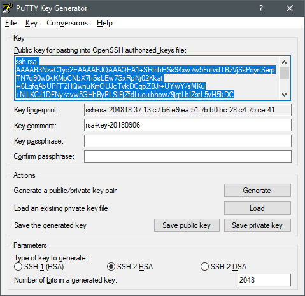Click Save public key button

[x=187, y=225]
